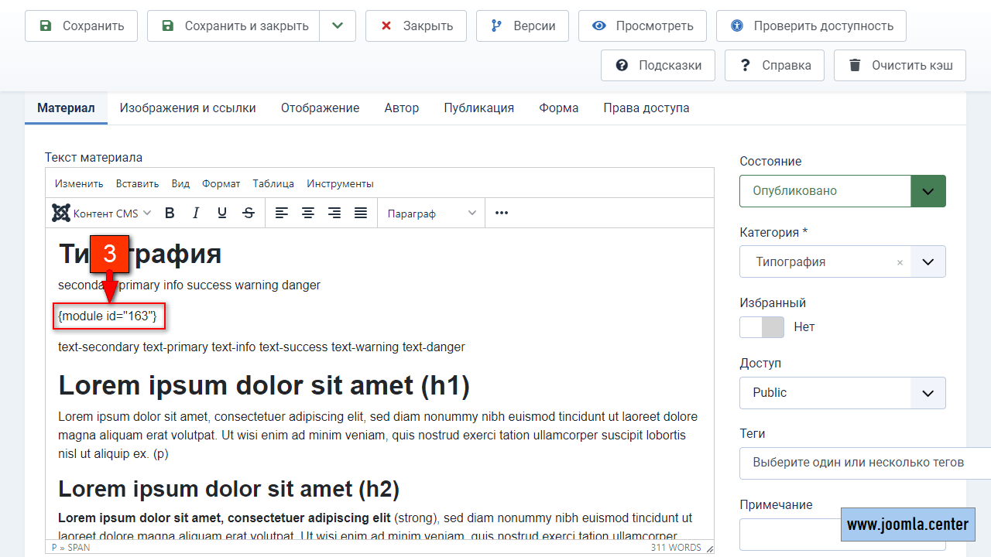Open the Доступ access level dropdown

[842, 393]
